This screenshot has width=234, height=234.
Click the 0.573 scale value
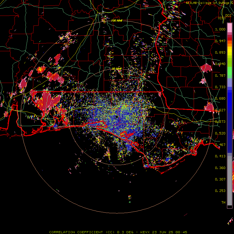point(220,122)
